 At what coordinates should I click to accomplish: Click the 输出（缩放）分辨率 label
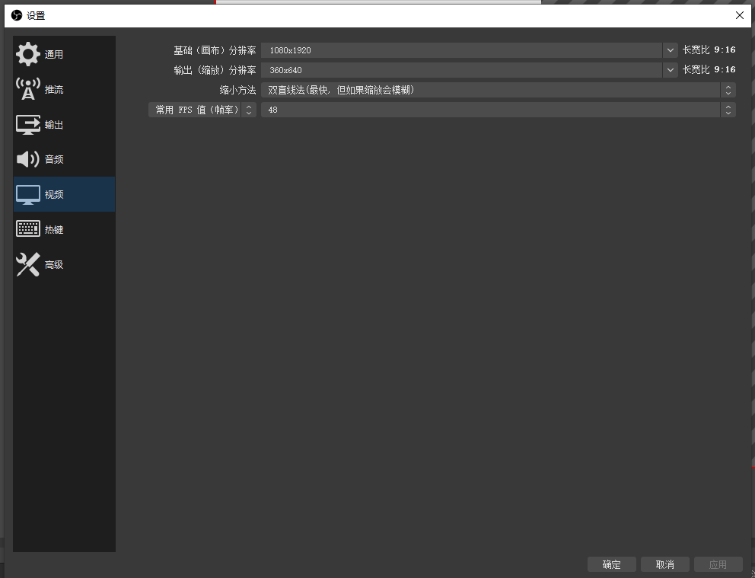[x=215, y=70]
